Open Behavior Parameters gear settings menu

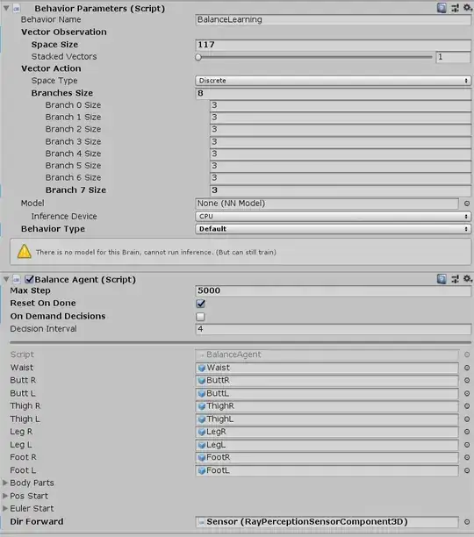click(x=468, y=8)
